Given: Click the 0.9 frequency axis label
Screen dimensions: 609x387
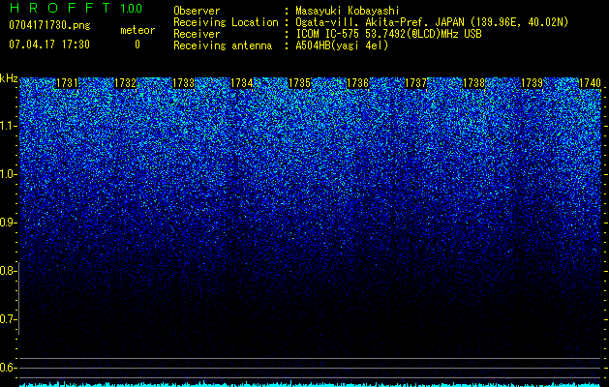Looking at the screenshot, I should [x=9, y=223].
